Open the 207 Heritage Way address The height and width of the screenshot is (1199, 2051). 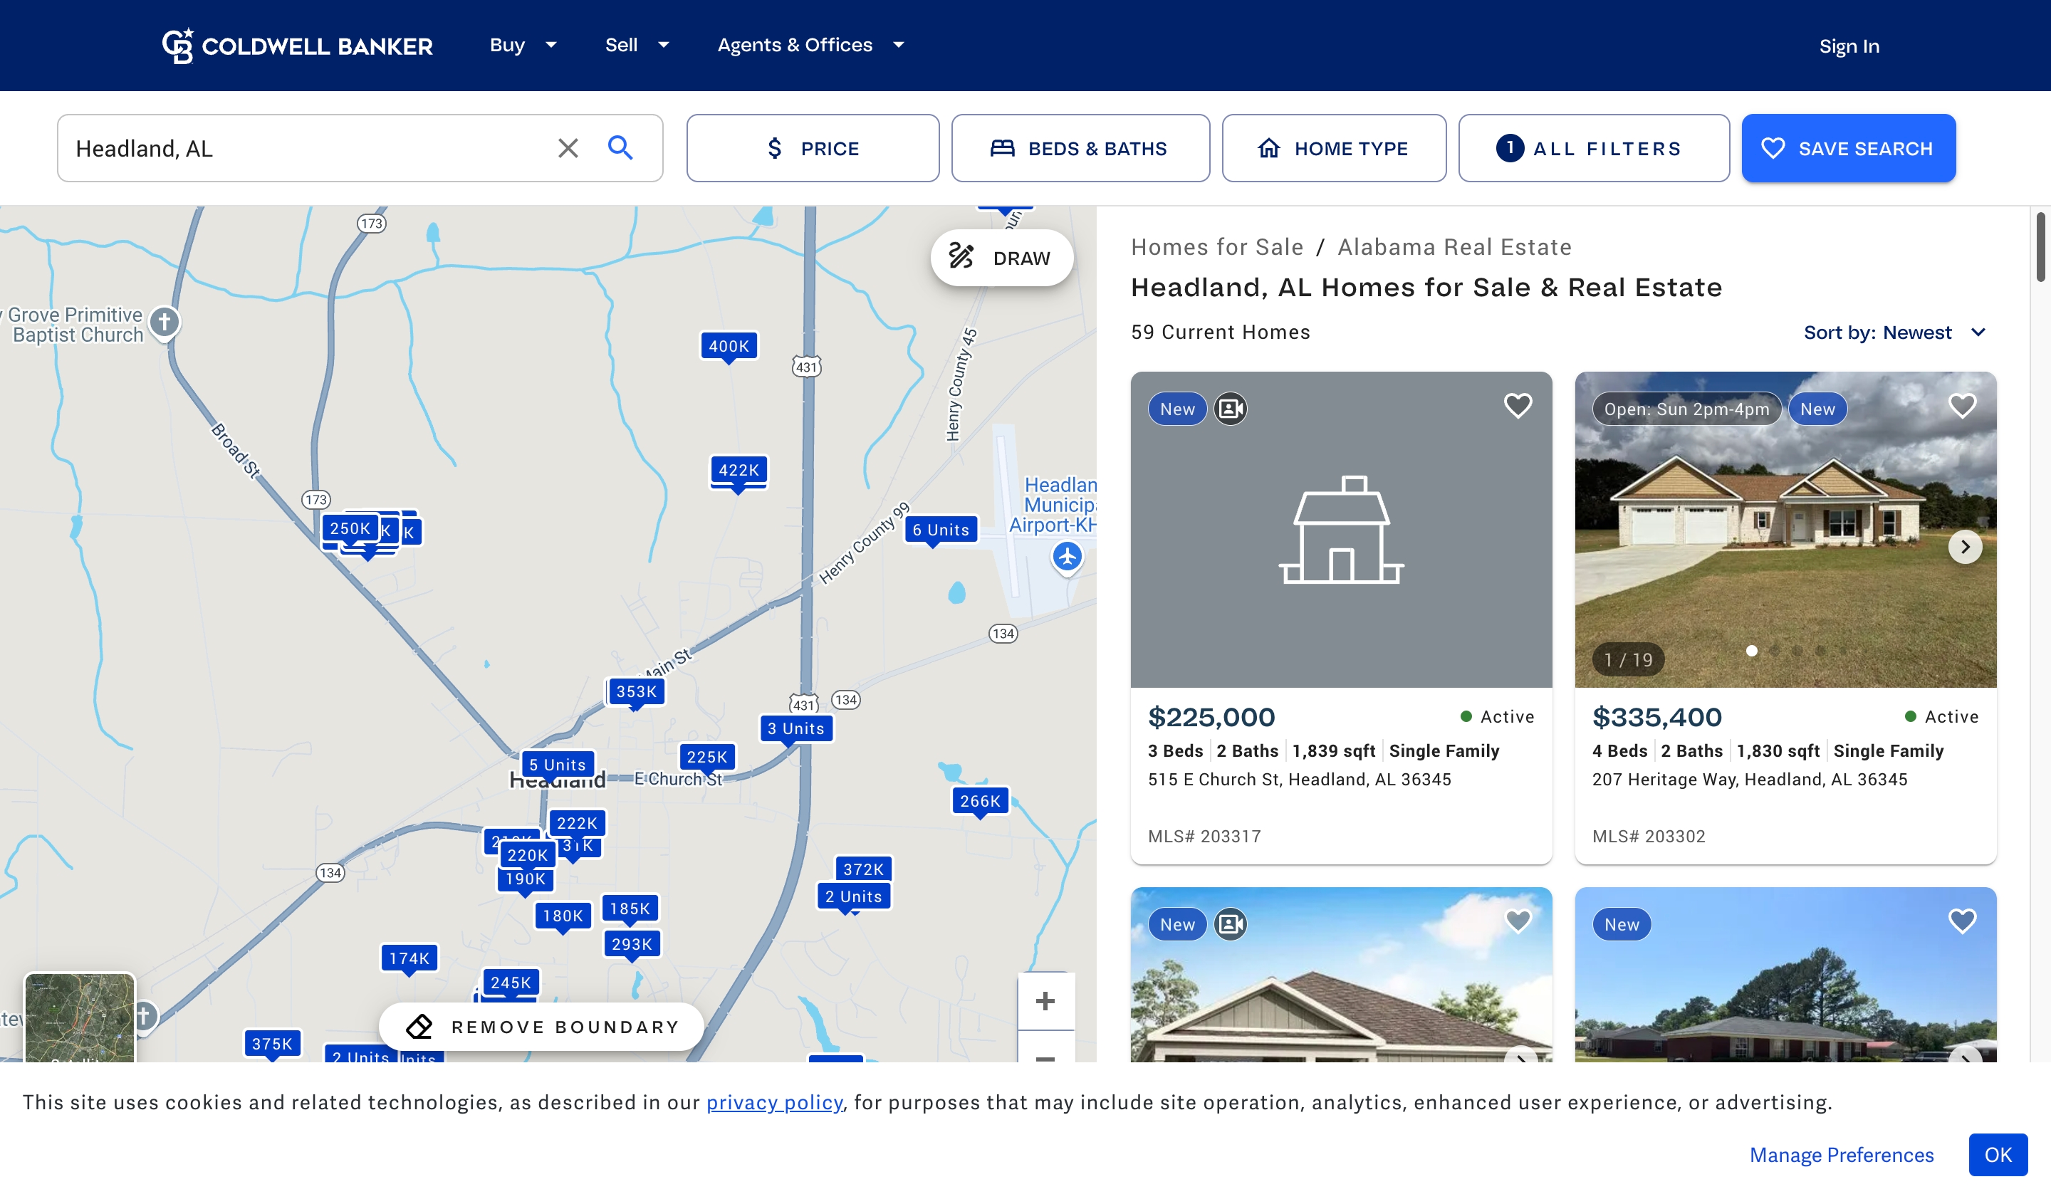[1749, 779]
